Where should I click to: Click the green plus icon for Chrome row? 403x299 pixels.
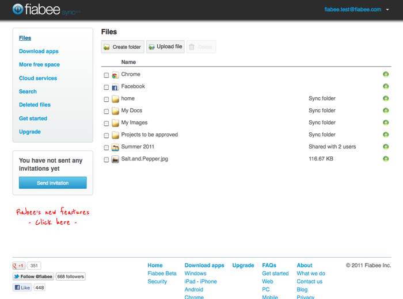click(386, 75)
